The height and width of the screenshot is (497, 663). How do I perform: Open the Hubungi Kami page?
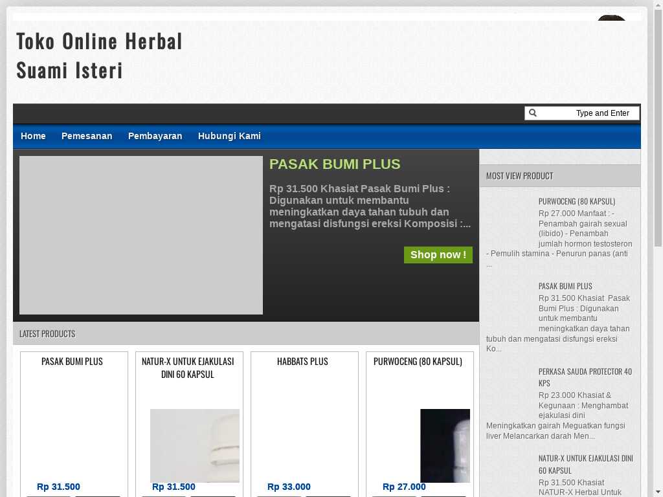coord(229,136)
